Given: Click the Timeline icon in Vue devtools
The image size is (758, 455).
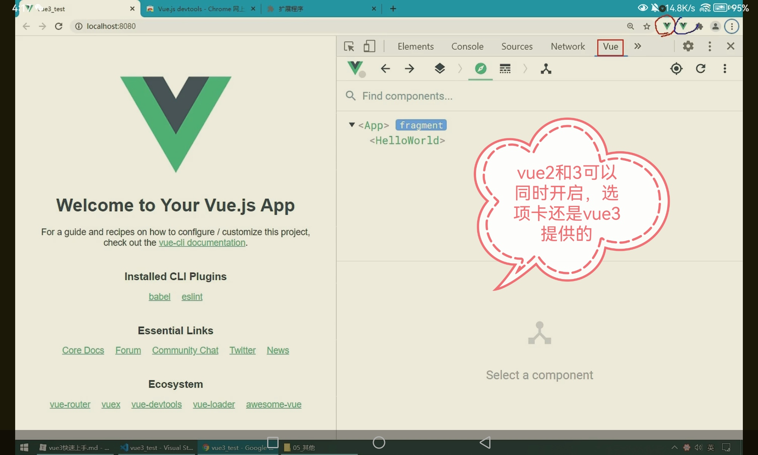Looking at the screenshot, I should (x=505, y=69).
